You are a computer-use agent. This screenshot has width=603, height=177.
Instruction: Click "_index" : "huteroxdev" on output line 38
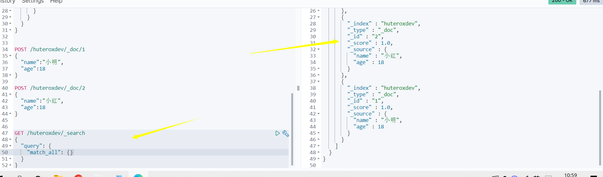coord(384,88)
